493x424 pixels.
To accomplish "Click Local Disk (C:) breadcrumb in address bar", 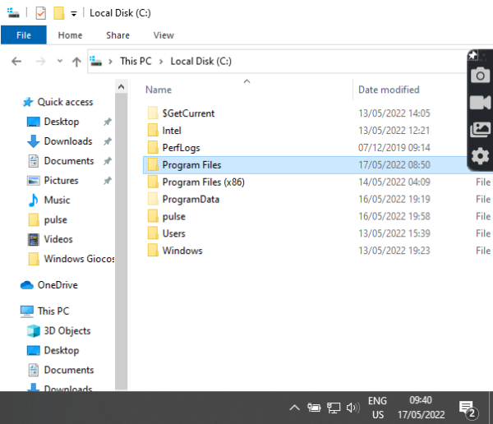I will click(x=201, y=61).
